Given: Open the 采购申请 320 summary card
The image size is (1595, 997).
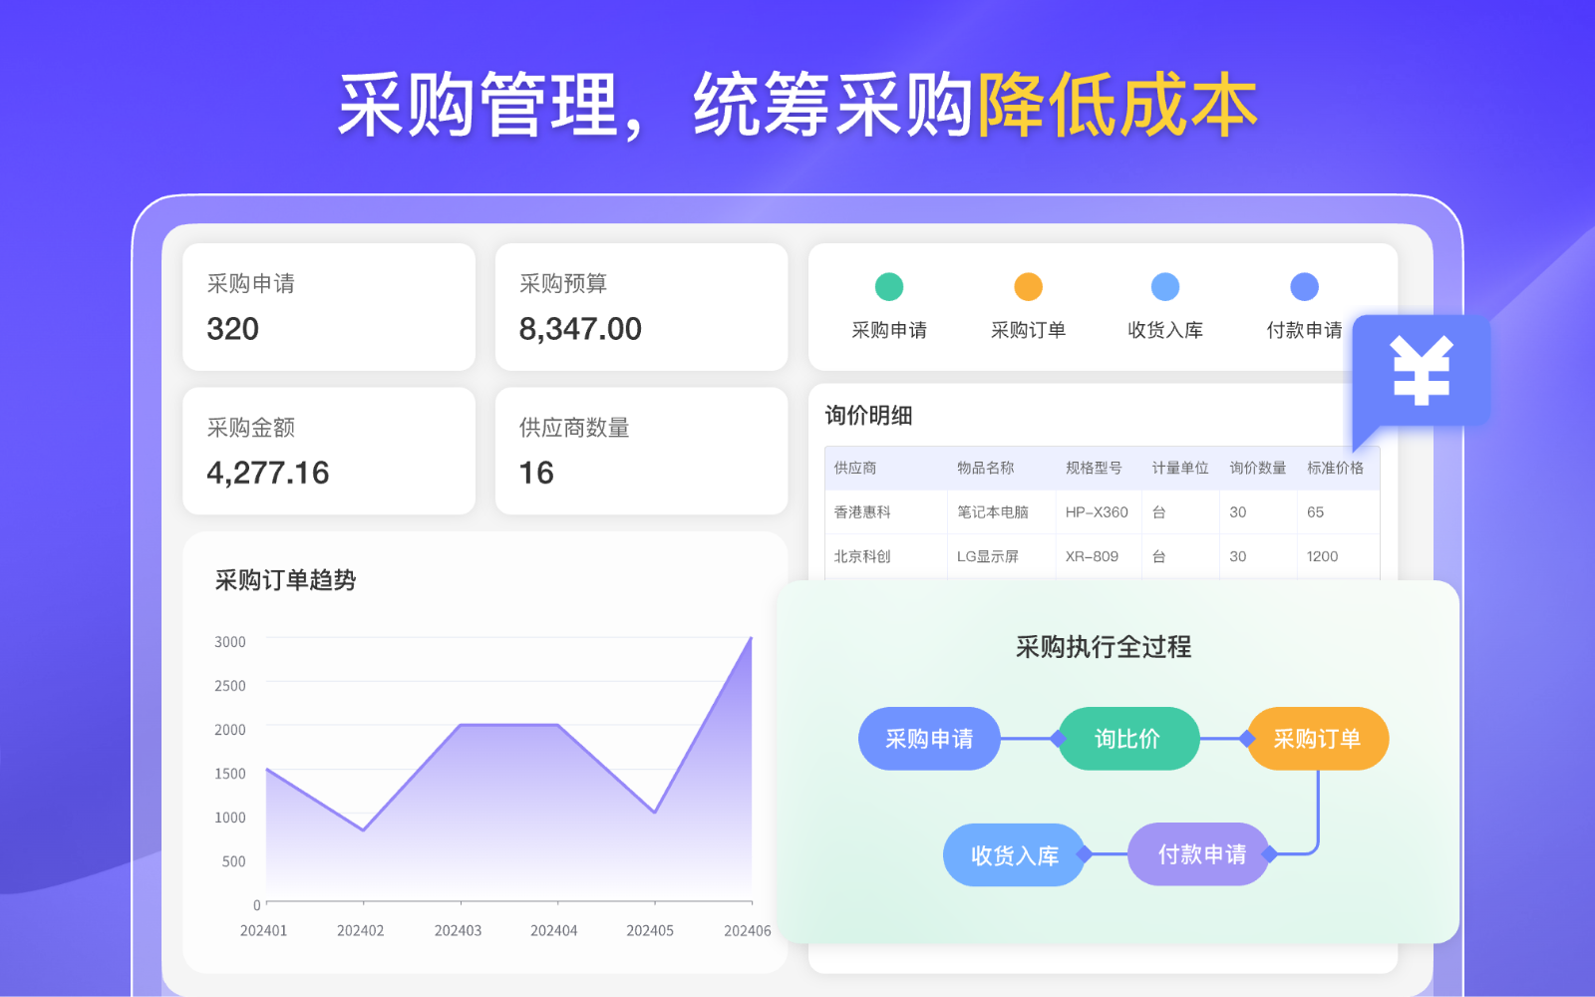Looking at the screenshot, I should point(329,307).
